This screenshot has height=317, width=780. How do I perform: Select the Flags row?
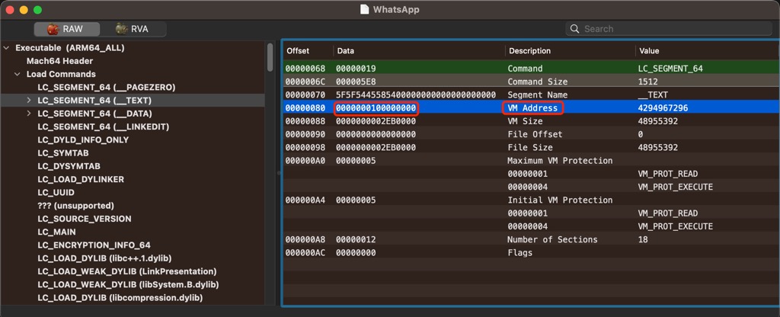coord(530,253)
